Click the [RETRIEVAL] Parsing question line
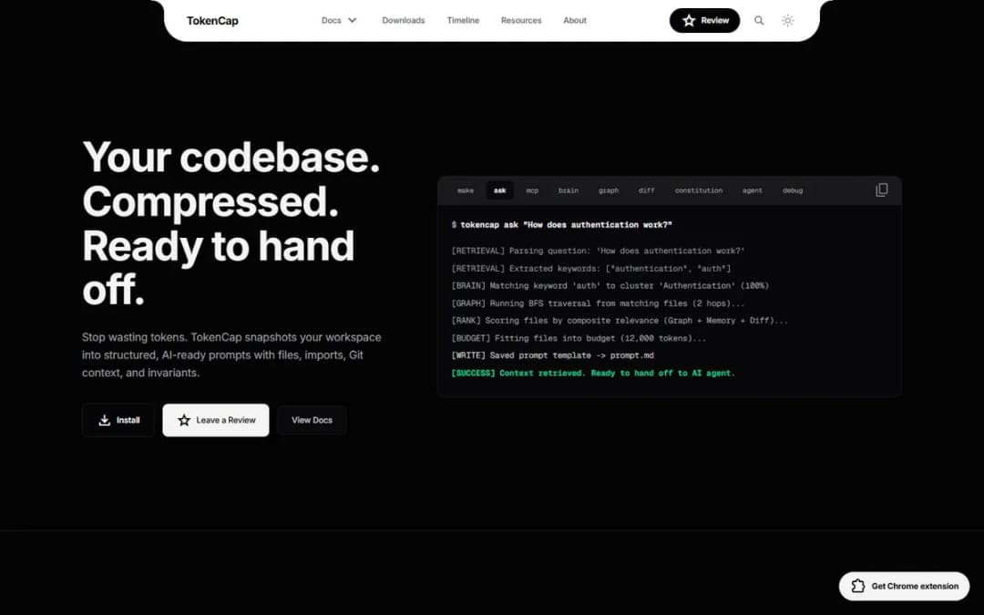This screenshot has width=984, height=615. 598,251
